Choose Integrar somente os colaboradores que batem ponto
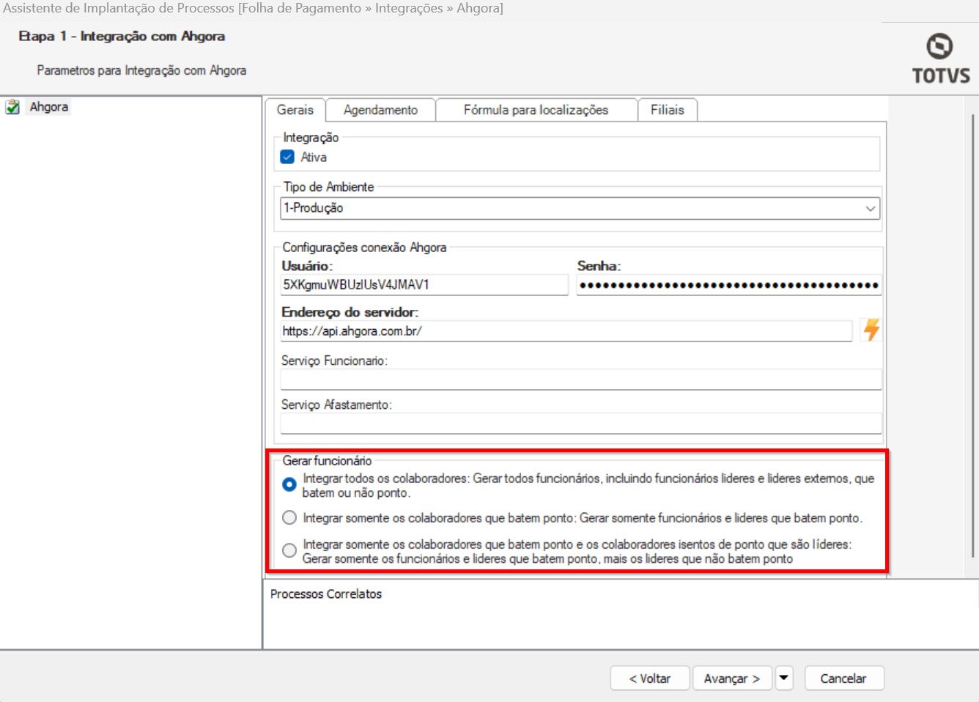 [289, 518]
